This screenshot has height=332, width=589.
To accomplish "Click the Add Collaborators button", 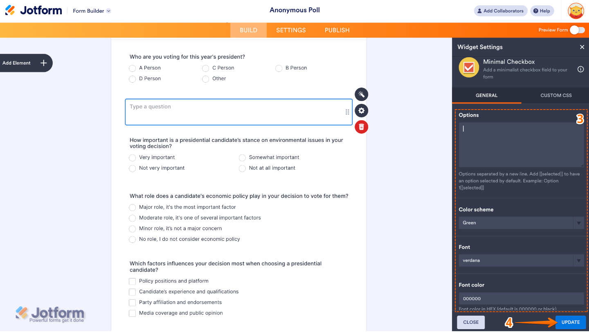I will (x=500, y=11).
